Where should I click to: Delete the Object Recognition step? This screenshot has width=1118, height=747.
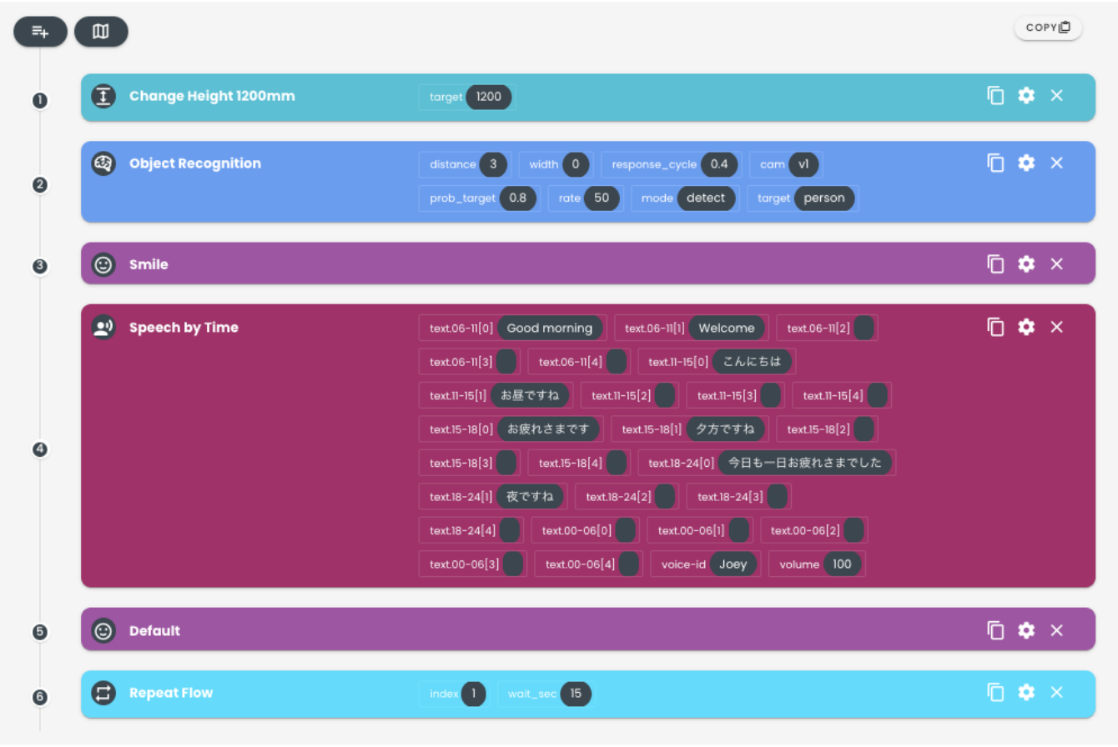click(x=1056, y=163)
